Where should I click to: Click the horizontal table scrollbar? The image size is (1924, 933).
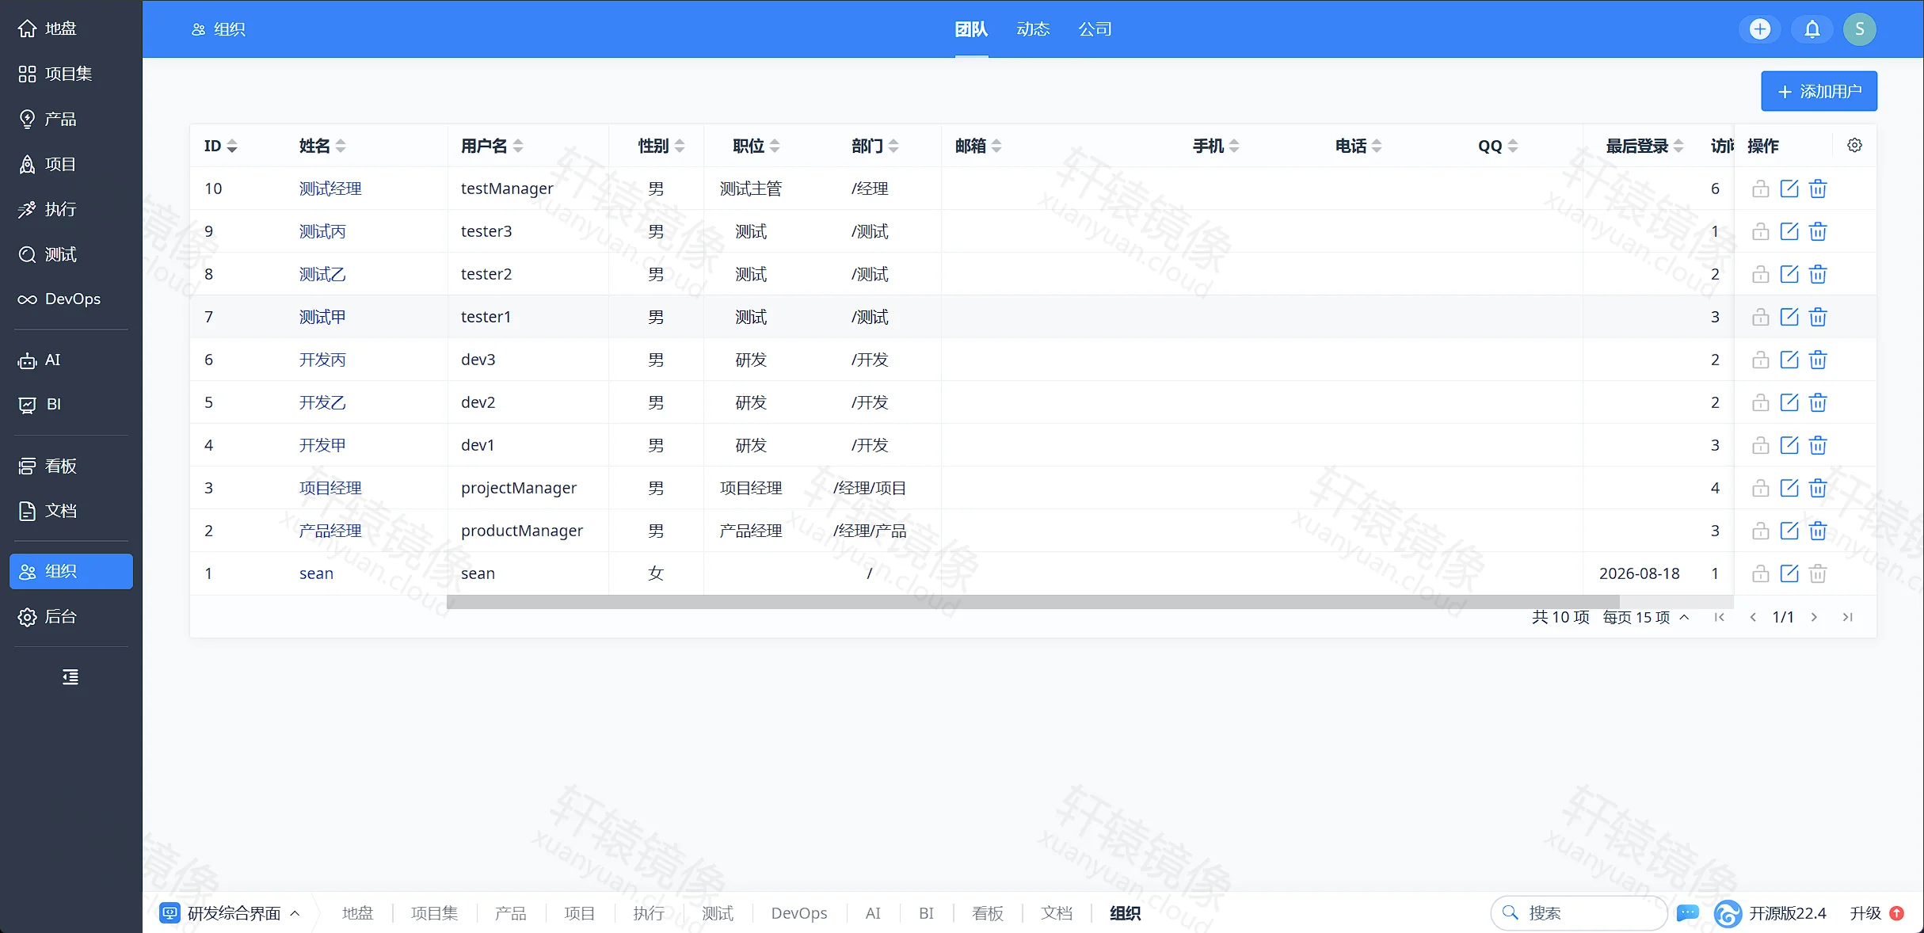pos(1033,602)
